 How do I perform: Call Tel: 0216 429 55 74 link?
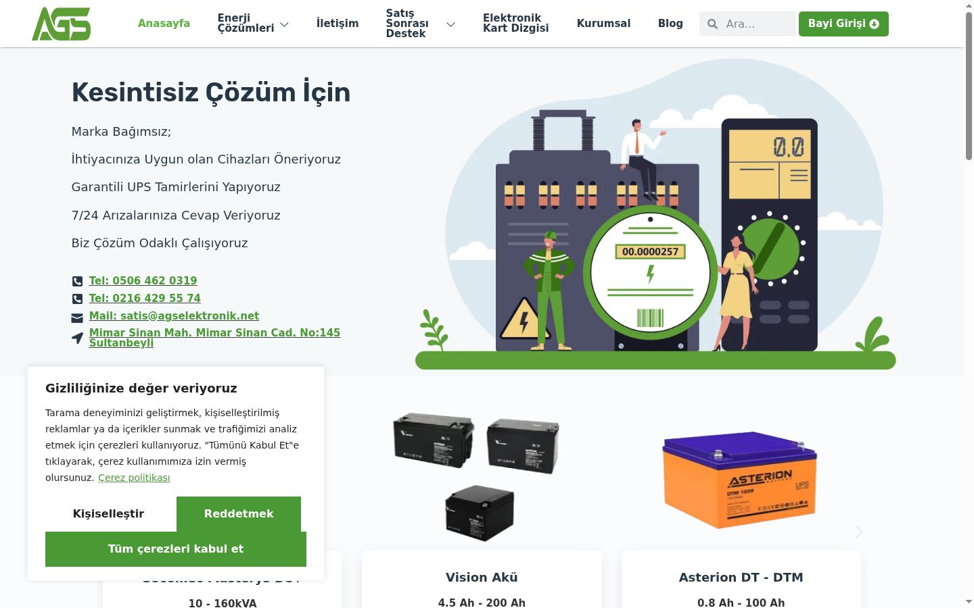(145, 299)
